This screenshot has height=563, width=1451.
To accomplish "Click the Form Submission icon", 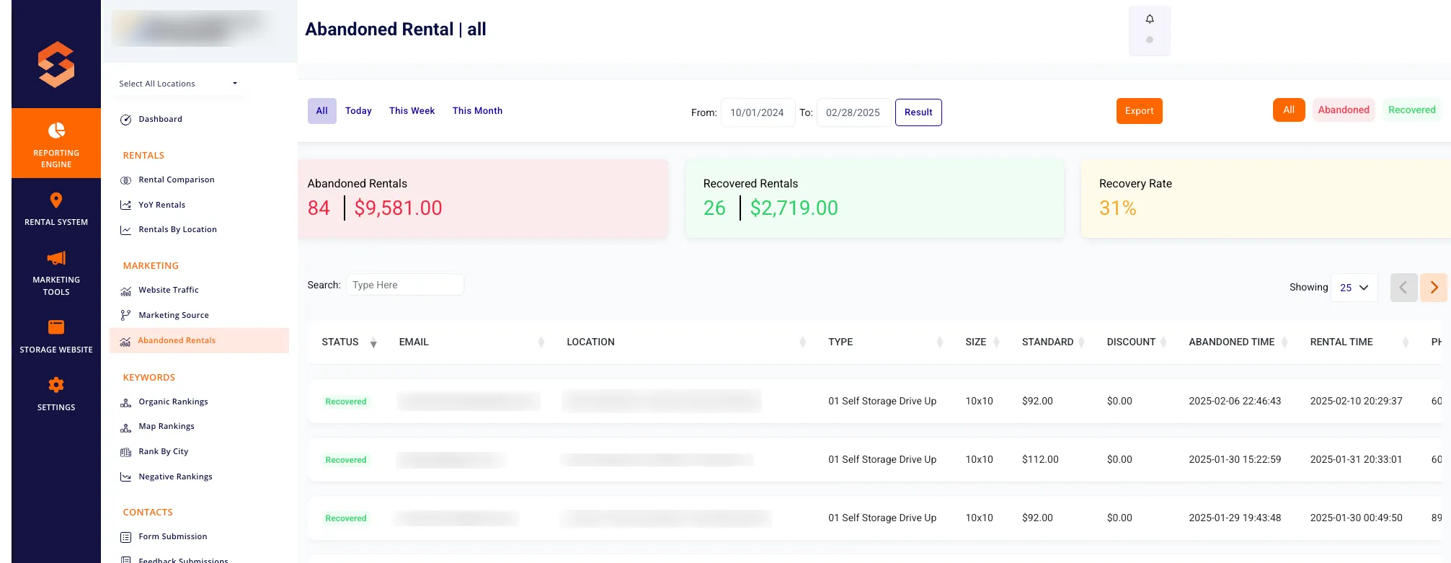I will tap(125, 537).
